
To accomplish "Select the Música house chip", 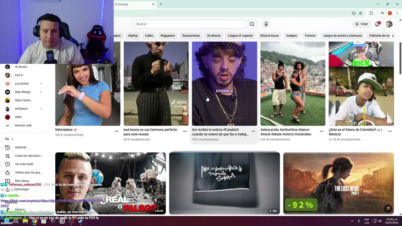I will click(269, 36).
